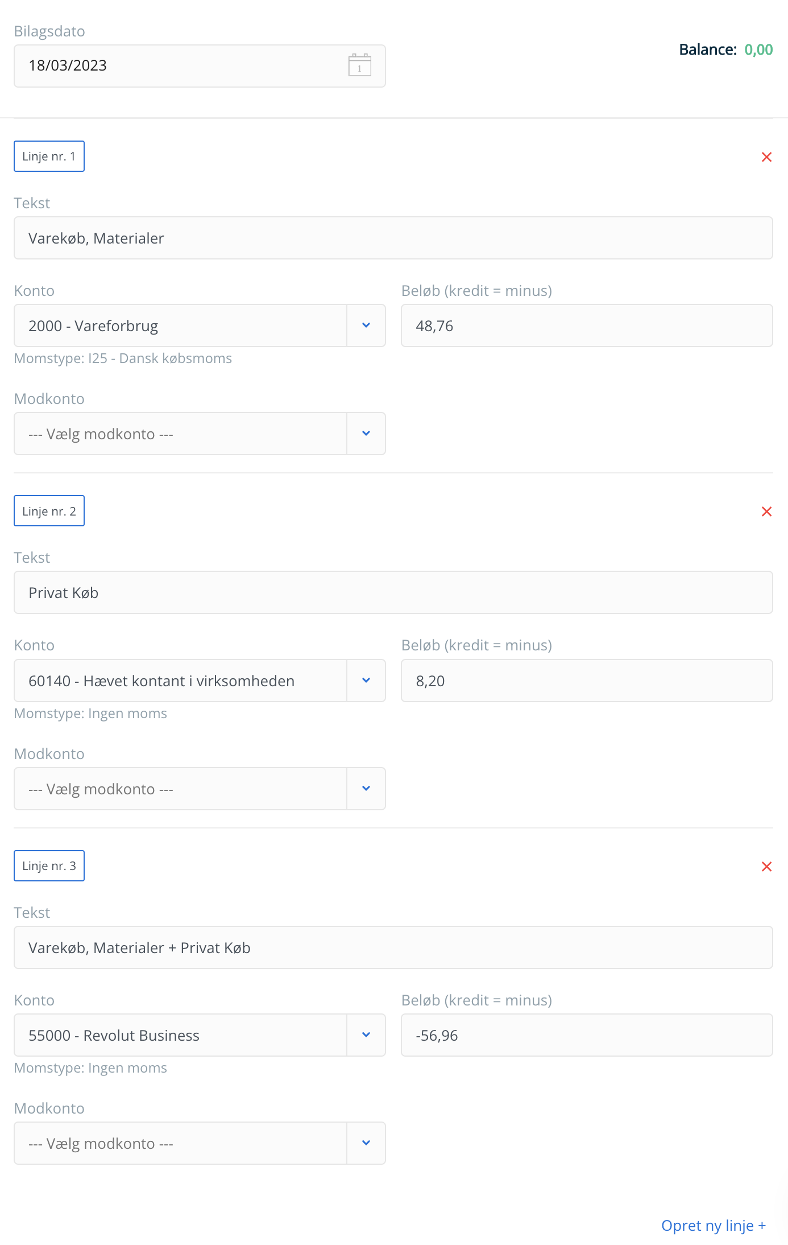Select the Linje nr. 1 label
This screenshot has height=1245, width=788.
pyautogui.click(x=49, y=156)
